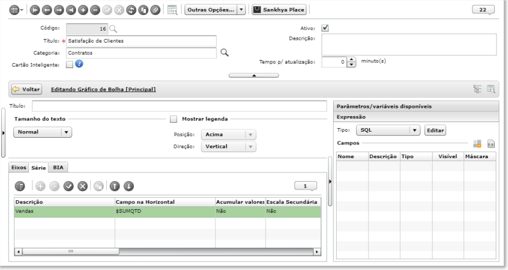Go to next record arrow
This screenshot has width=508, height=270.
click(x=59, y=10)
